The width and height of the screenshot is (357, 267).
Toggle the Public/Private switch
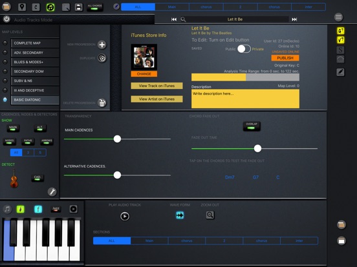[244, 49]
